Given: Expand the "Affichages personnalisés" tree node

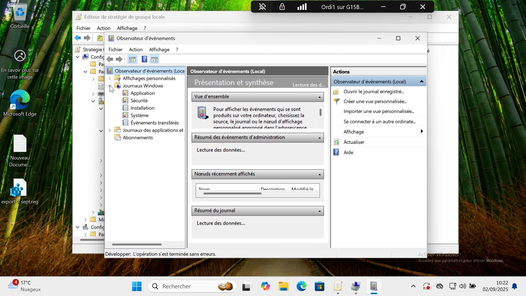Looking at the screenshot, I should click(110, 78).
